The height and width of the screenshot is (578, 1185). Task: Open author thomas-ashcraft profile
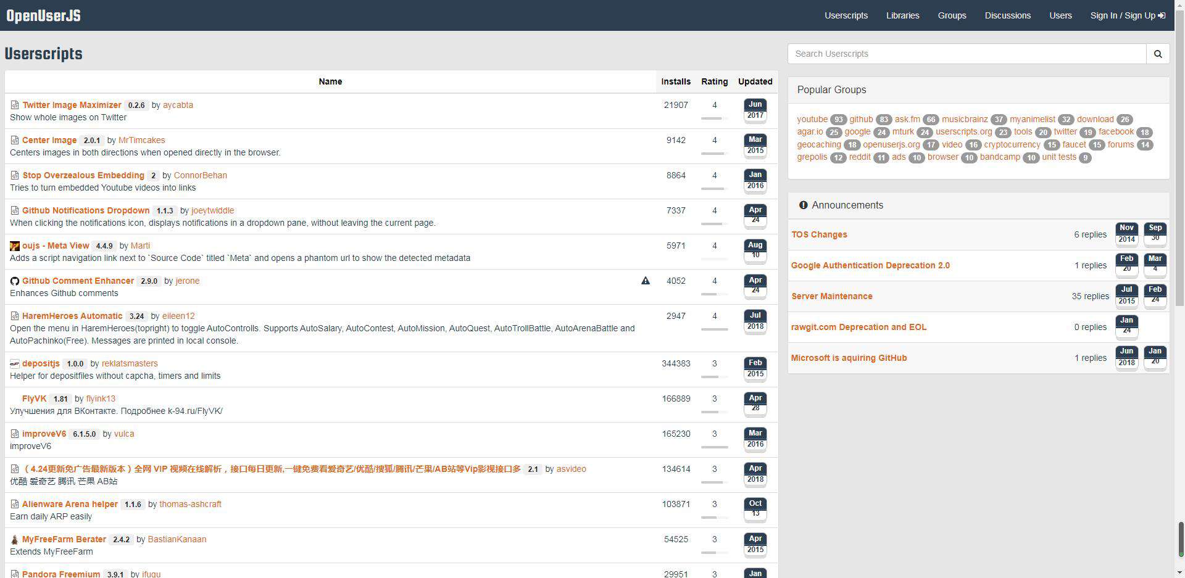[190, 504]
